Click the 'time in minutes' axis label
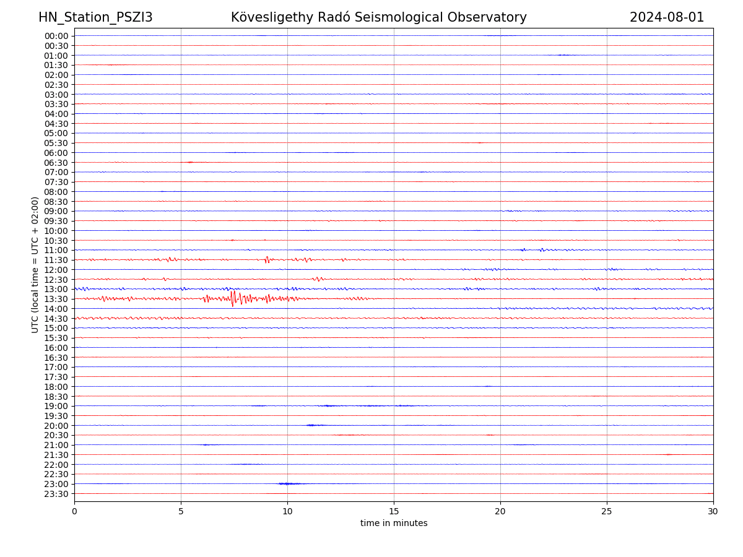 (x=394, y=524)
